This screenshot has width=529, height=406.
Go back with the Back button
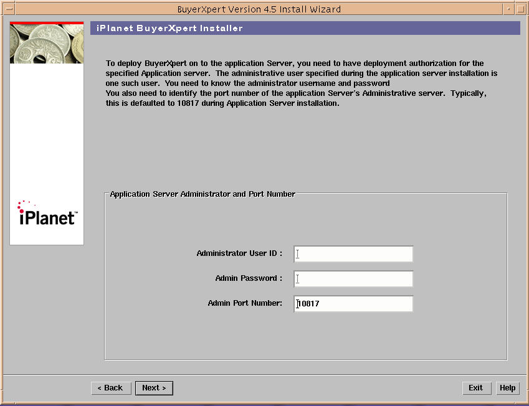[x=110, y=388]
